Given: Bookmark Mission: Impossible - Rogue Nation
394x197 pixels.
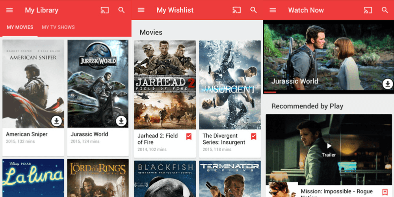Looking at the screenshot, I should [x=385, y=192].
